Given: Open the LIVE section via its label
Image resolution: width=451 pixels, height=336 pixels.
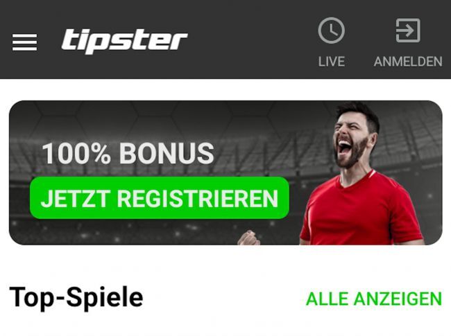Looking at the screenshot, I should coord(332,62).
